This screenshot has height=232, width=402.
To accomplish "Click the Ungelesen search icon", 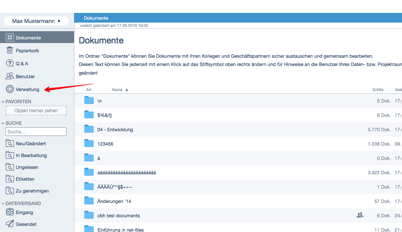I will 10,167.
